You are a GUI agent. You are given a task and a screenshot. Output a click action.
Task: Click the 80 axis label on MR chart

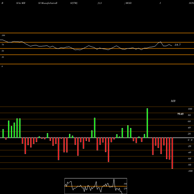point(189,115)
